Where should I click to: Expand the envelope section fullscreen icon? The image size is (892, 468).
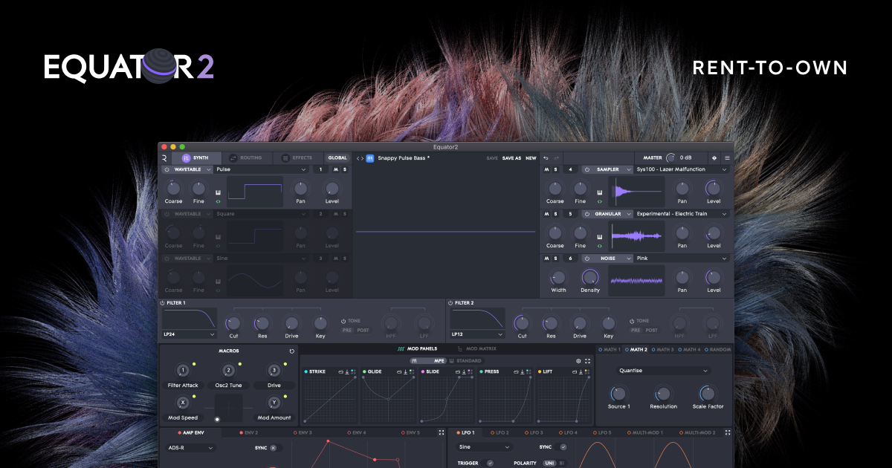point(442,432)
